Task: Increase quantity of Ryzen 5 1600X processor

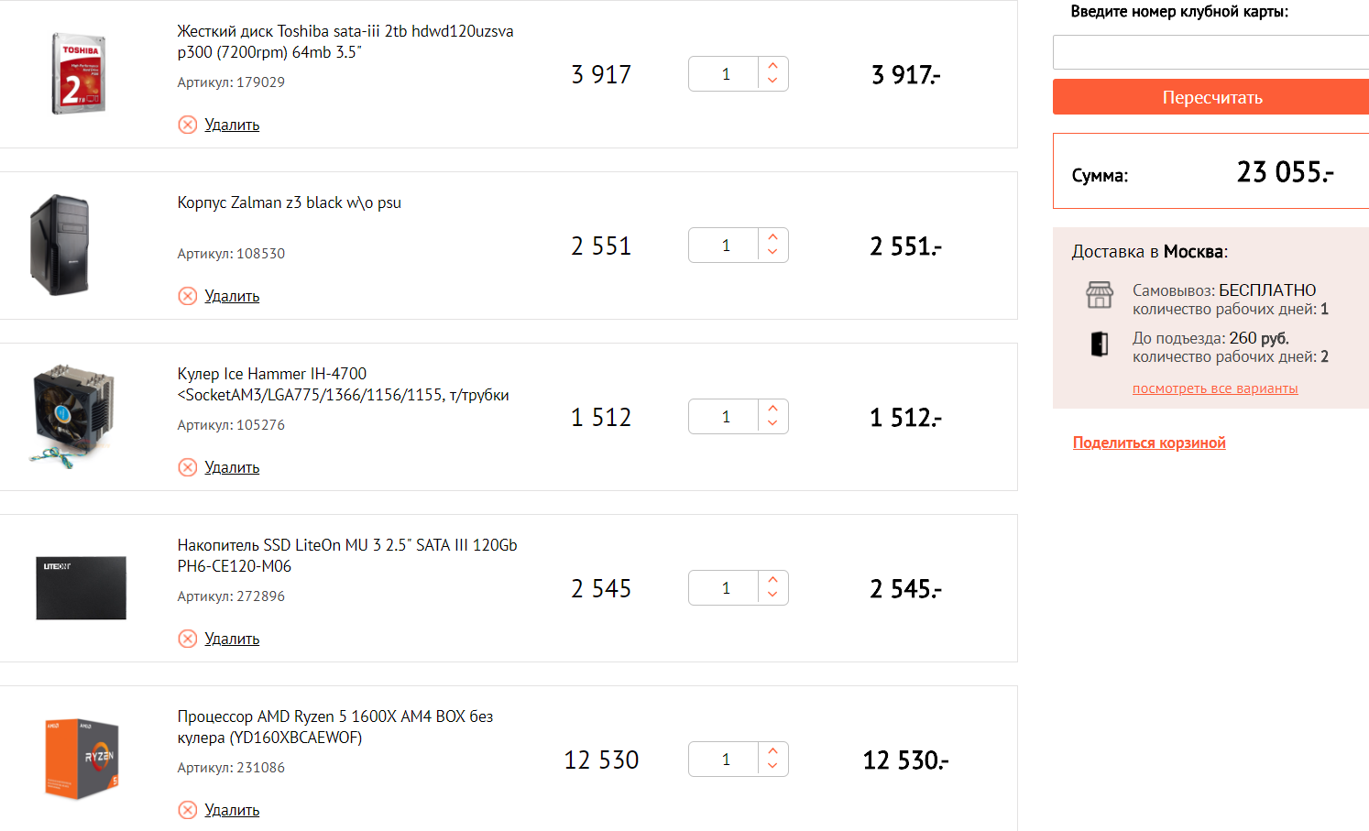Action: 772,751
